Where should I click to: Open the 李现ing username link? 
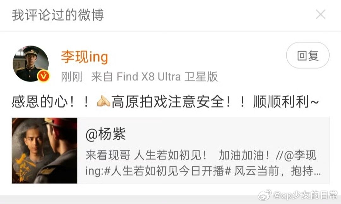coord(85,57)
